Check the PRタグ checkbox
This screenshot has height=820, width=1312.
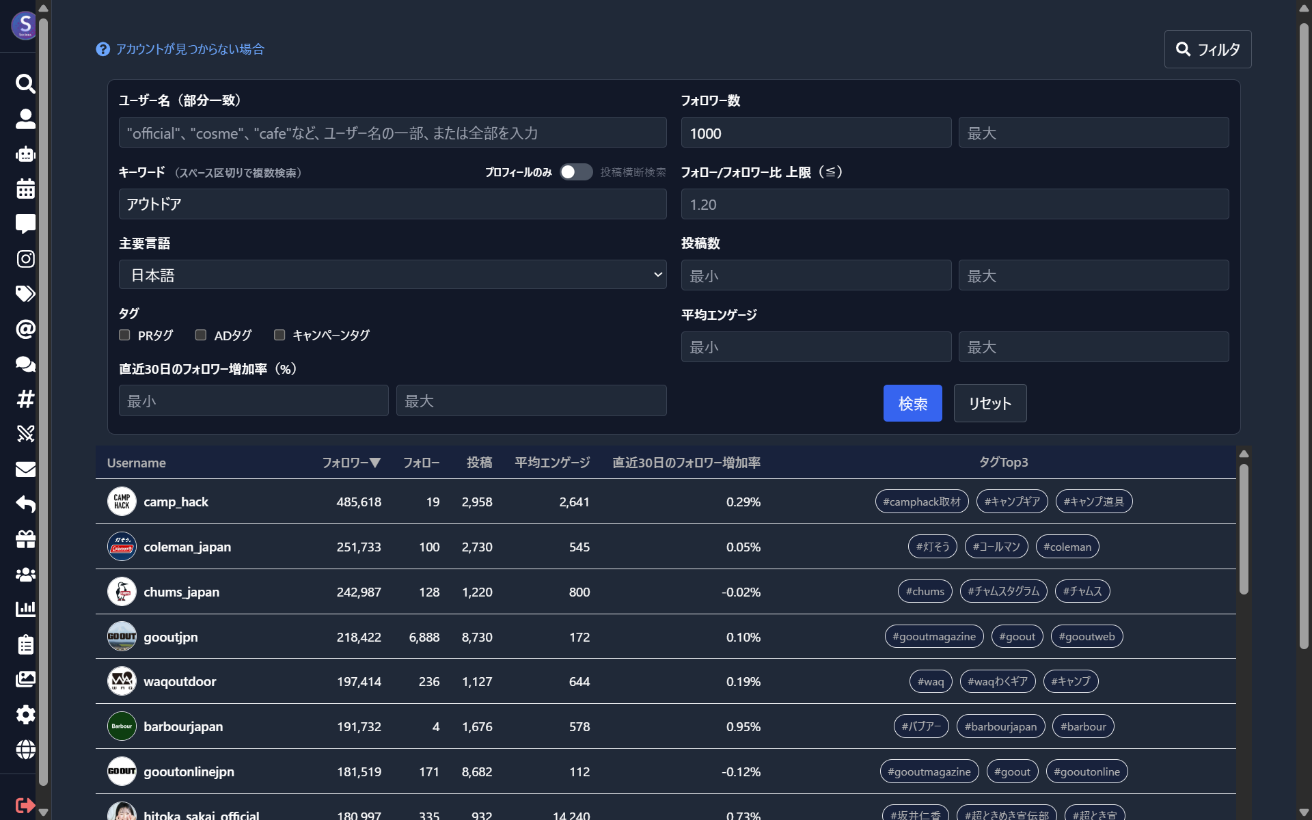point(124,335)
